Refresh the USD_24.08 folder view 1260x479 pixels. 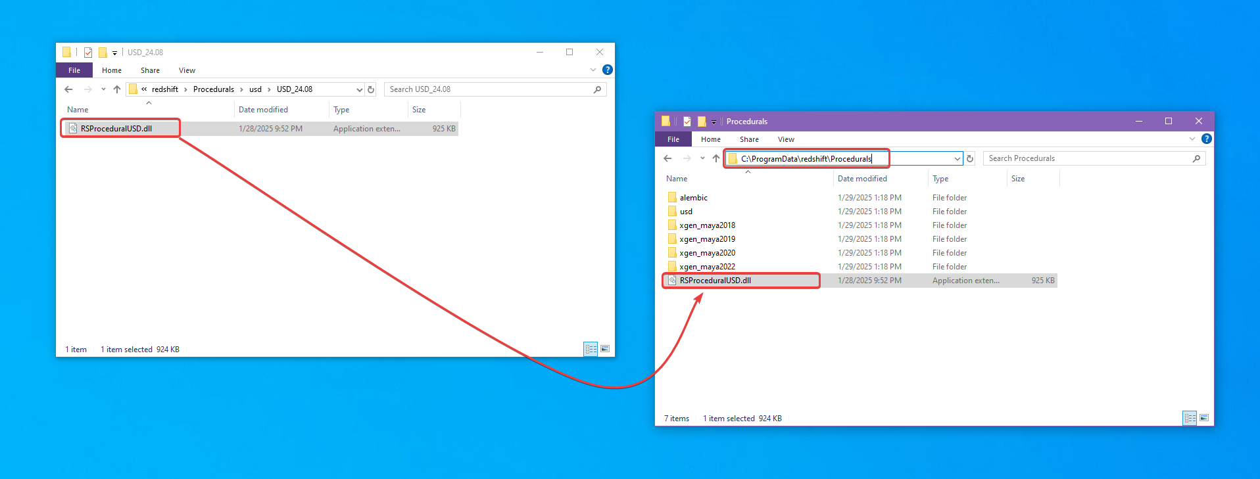pos(371,89)
